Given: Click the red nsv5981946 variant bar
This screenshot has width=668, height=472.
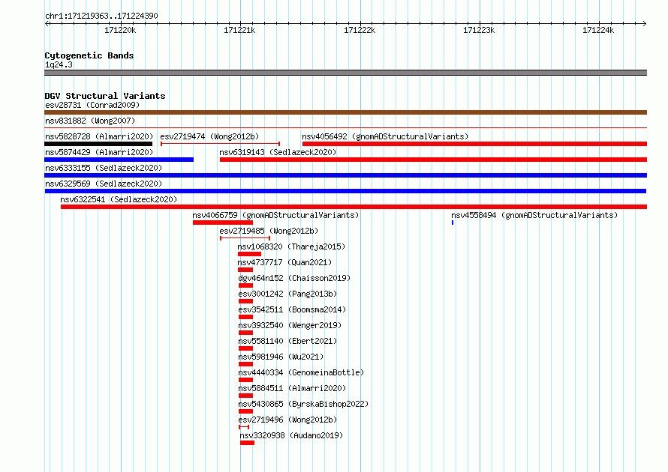Looking at the screenshot, I should tap(246, 364).
